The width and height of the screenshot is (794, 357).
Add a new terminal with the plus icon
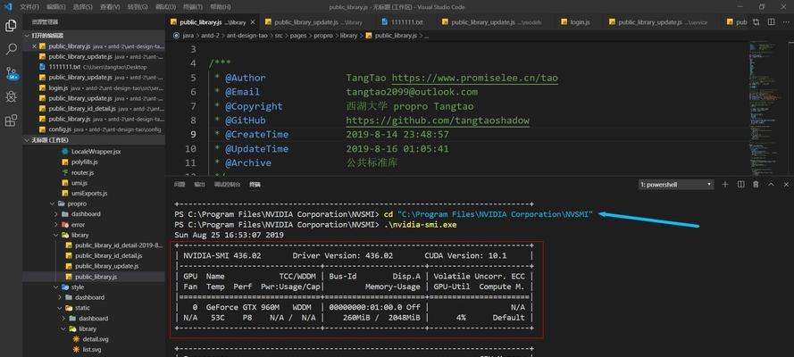pyautogui.click(x=725, y=185)
